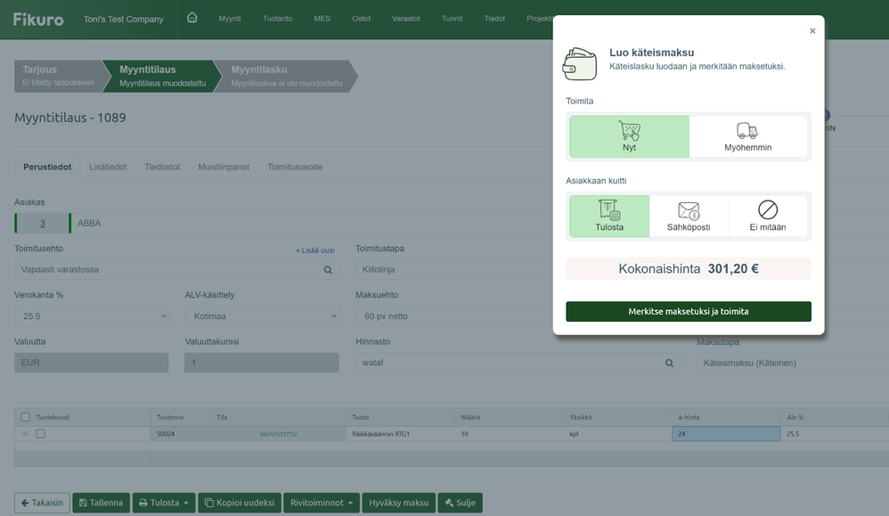Choose Ei mitään receipt option
This screenshot has height=516, width=889.
coord(768,216)
